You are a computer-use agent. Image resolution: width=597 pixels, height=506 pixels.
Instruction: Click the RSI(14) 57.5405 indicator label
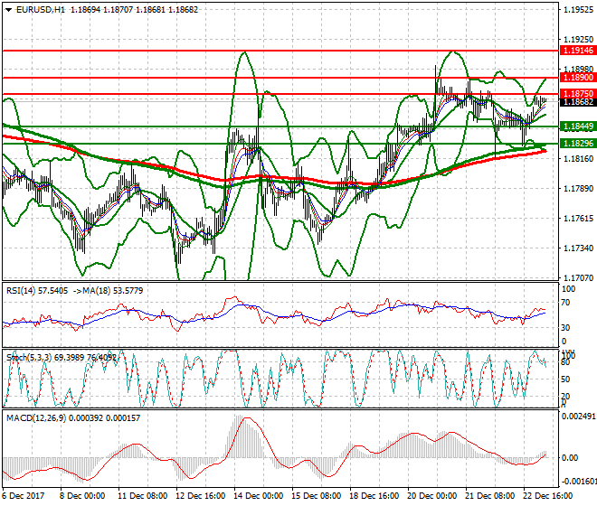(x=37, y=291)
